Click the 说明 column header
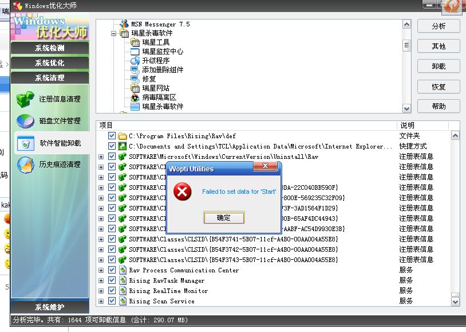The image size is (466, 332). click(x=422, y=126)
